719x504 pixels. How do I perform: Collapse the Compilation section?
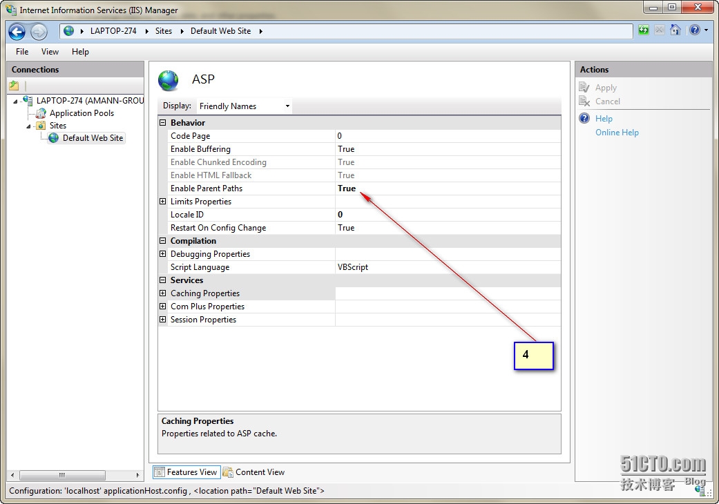pyautogui.click(x=162, y=241)
